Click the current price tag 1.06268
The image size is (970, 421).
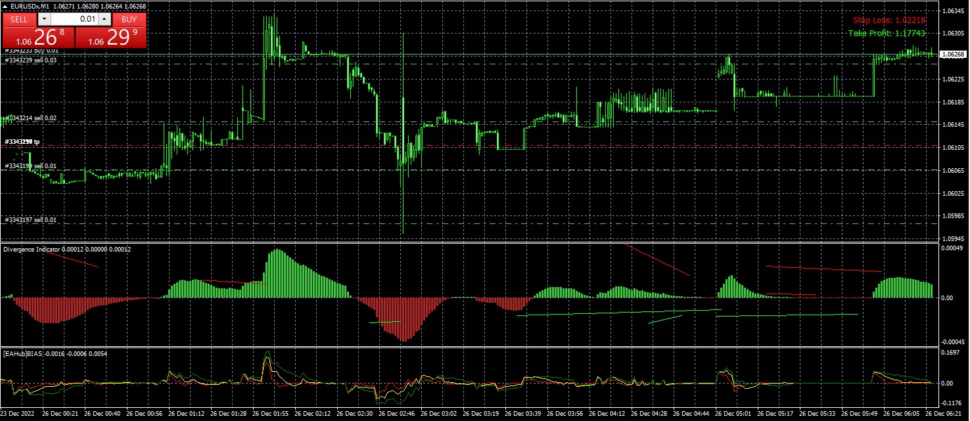[952, 55]
